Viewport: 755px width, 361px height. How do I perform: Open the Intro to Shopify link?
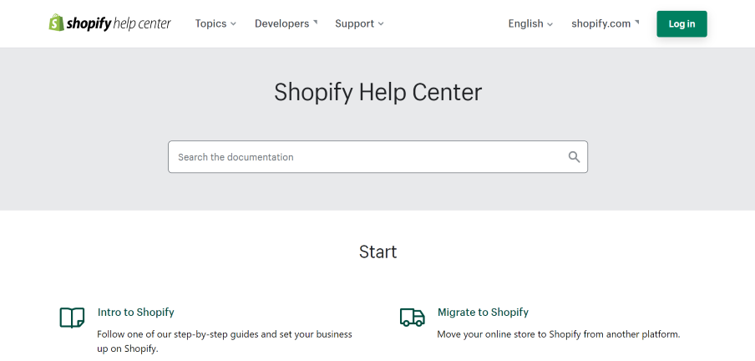pos(136,312)
